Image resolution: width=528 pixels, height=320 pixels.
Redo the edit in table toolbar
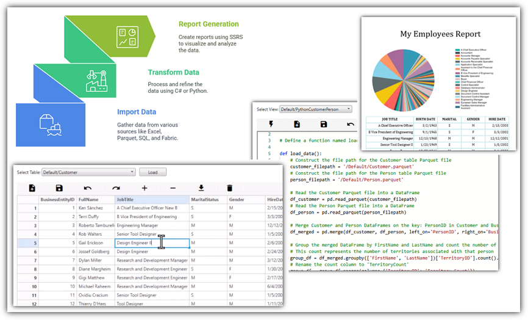116,188
